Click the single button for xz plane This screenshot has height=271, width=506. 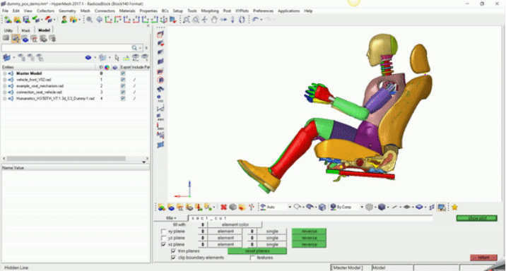point(272,245)
